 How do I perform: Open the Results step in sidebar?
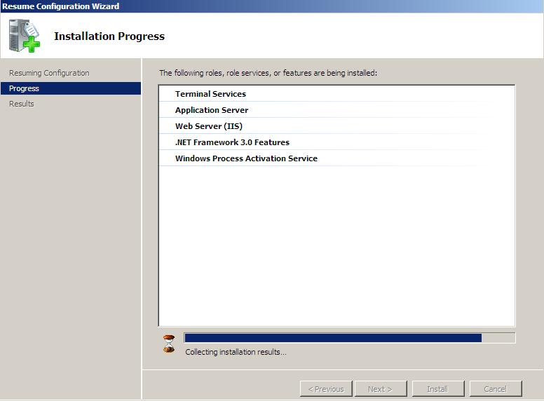point(22,104)
